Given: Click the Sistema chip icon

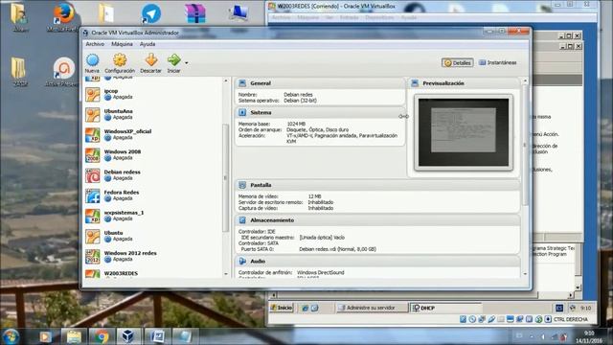Looking at the screenshot, I should pyautogui.click(x=242, y=113).
